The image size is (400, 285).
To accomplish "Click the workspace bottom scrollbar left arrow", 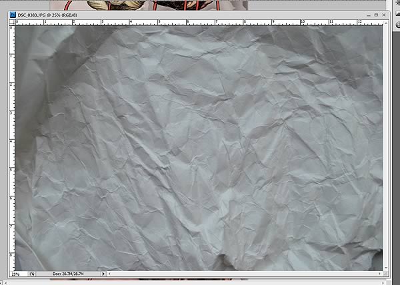I will [x=5, y=283].
